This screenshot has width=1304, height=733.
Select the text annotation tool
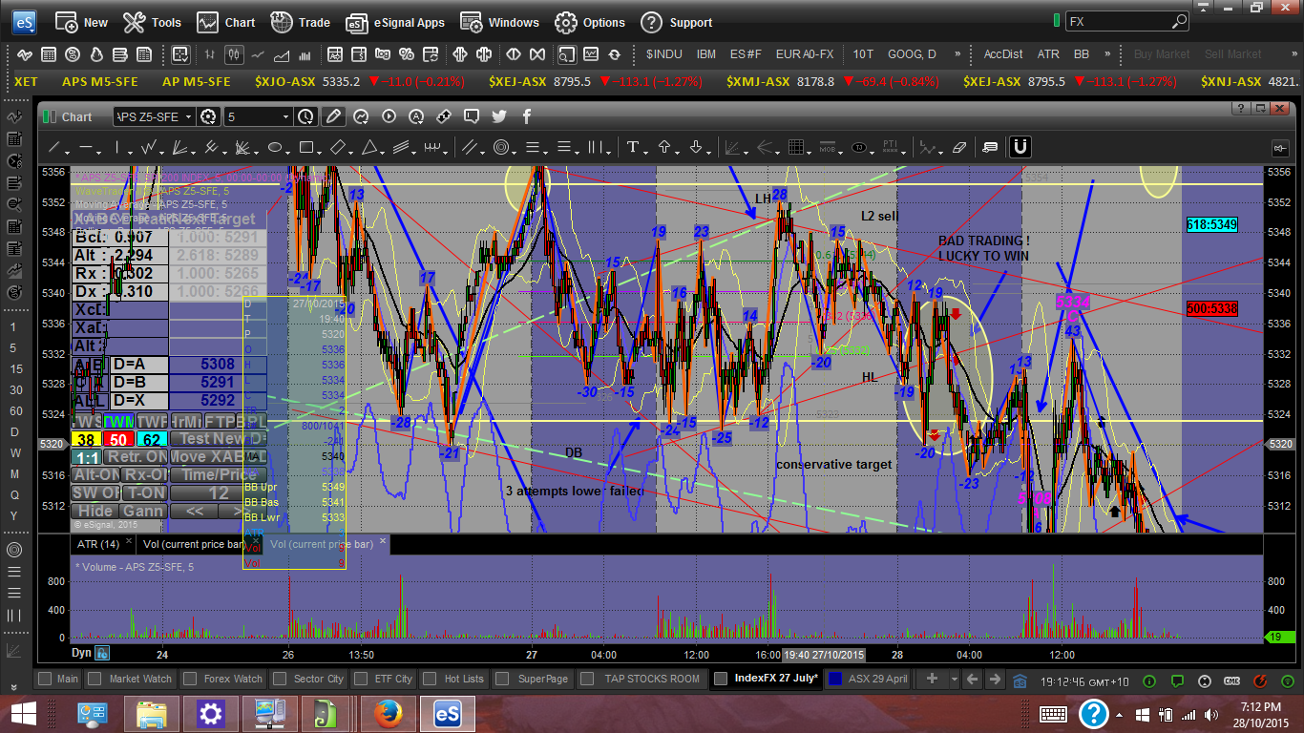coord(632,148)
